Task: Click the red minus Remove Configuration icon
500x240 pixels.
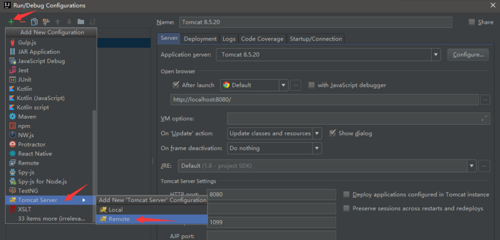Action: coord(22,22)
